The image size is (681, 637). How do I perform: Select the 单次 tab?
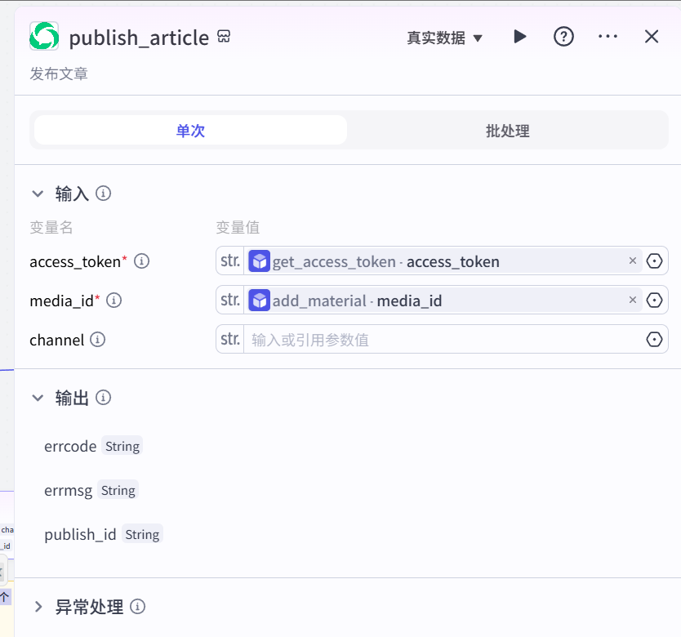(x=189, y=130)
